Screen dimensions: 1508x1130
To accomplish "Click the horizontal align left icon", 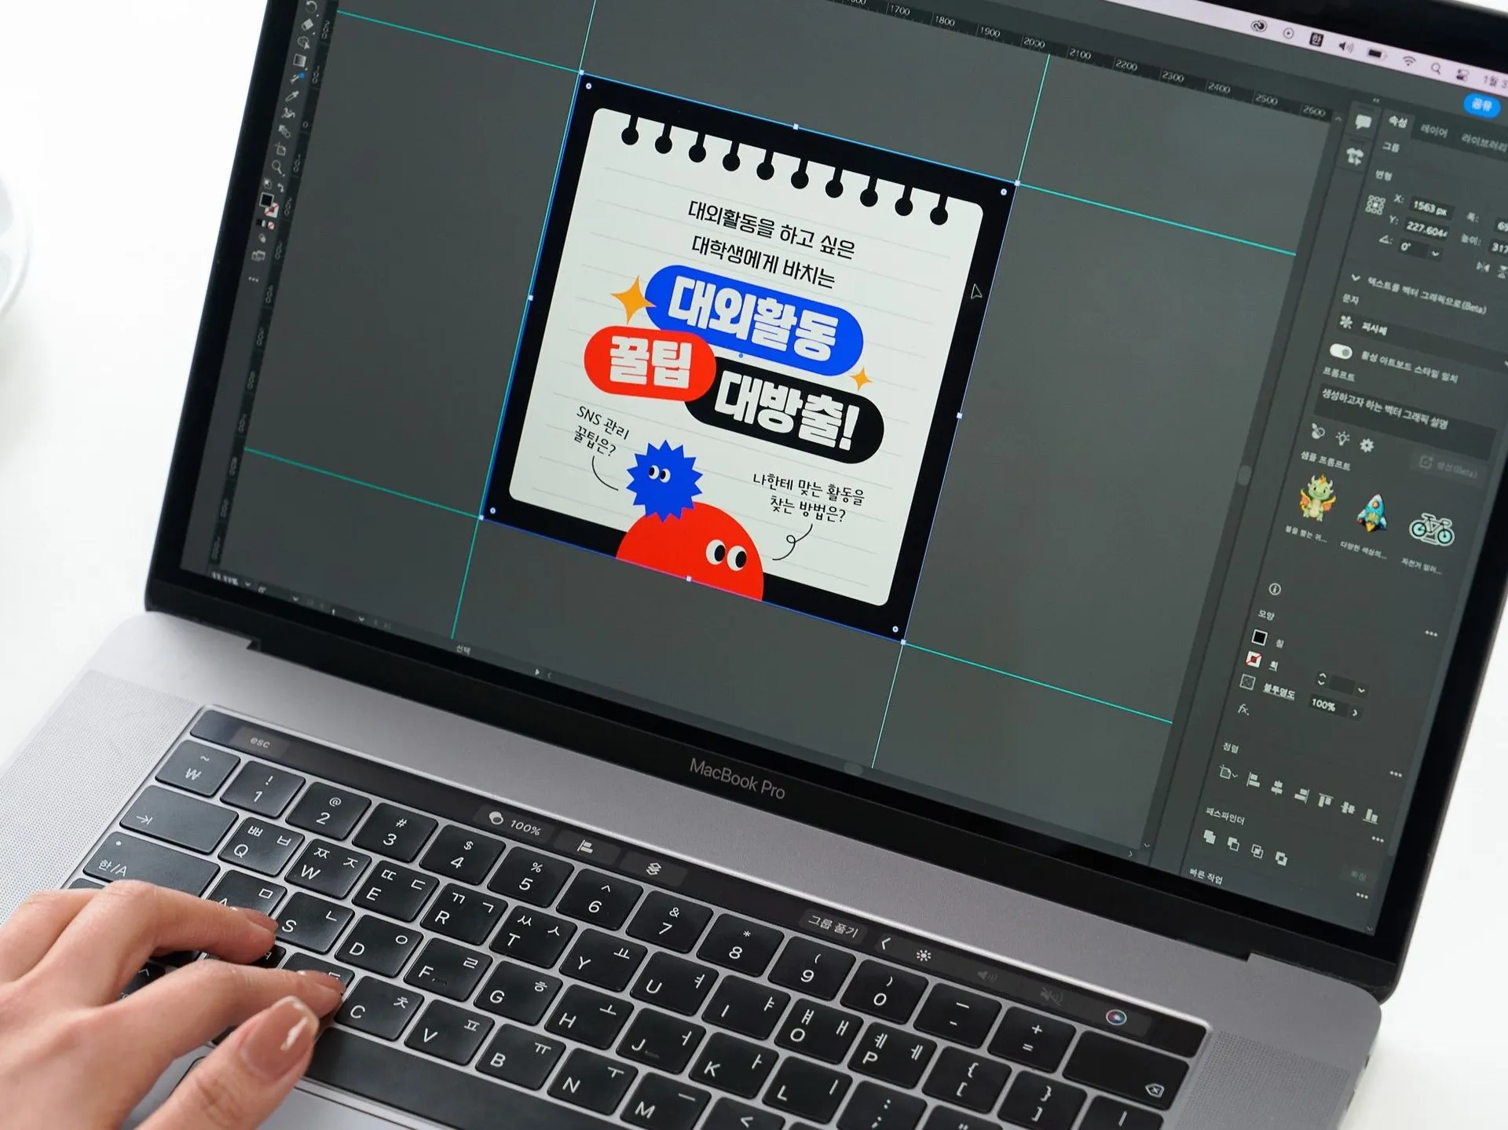I will click(x=1254, y=781).
